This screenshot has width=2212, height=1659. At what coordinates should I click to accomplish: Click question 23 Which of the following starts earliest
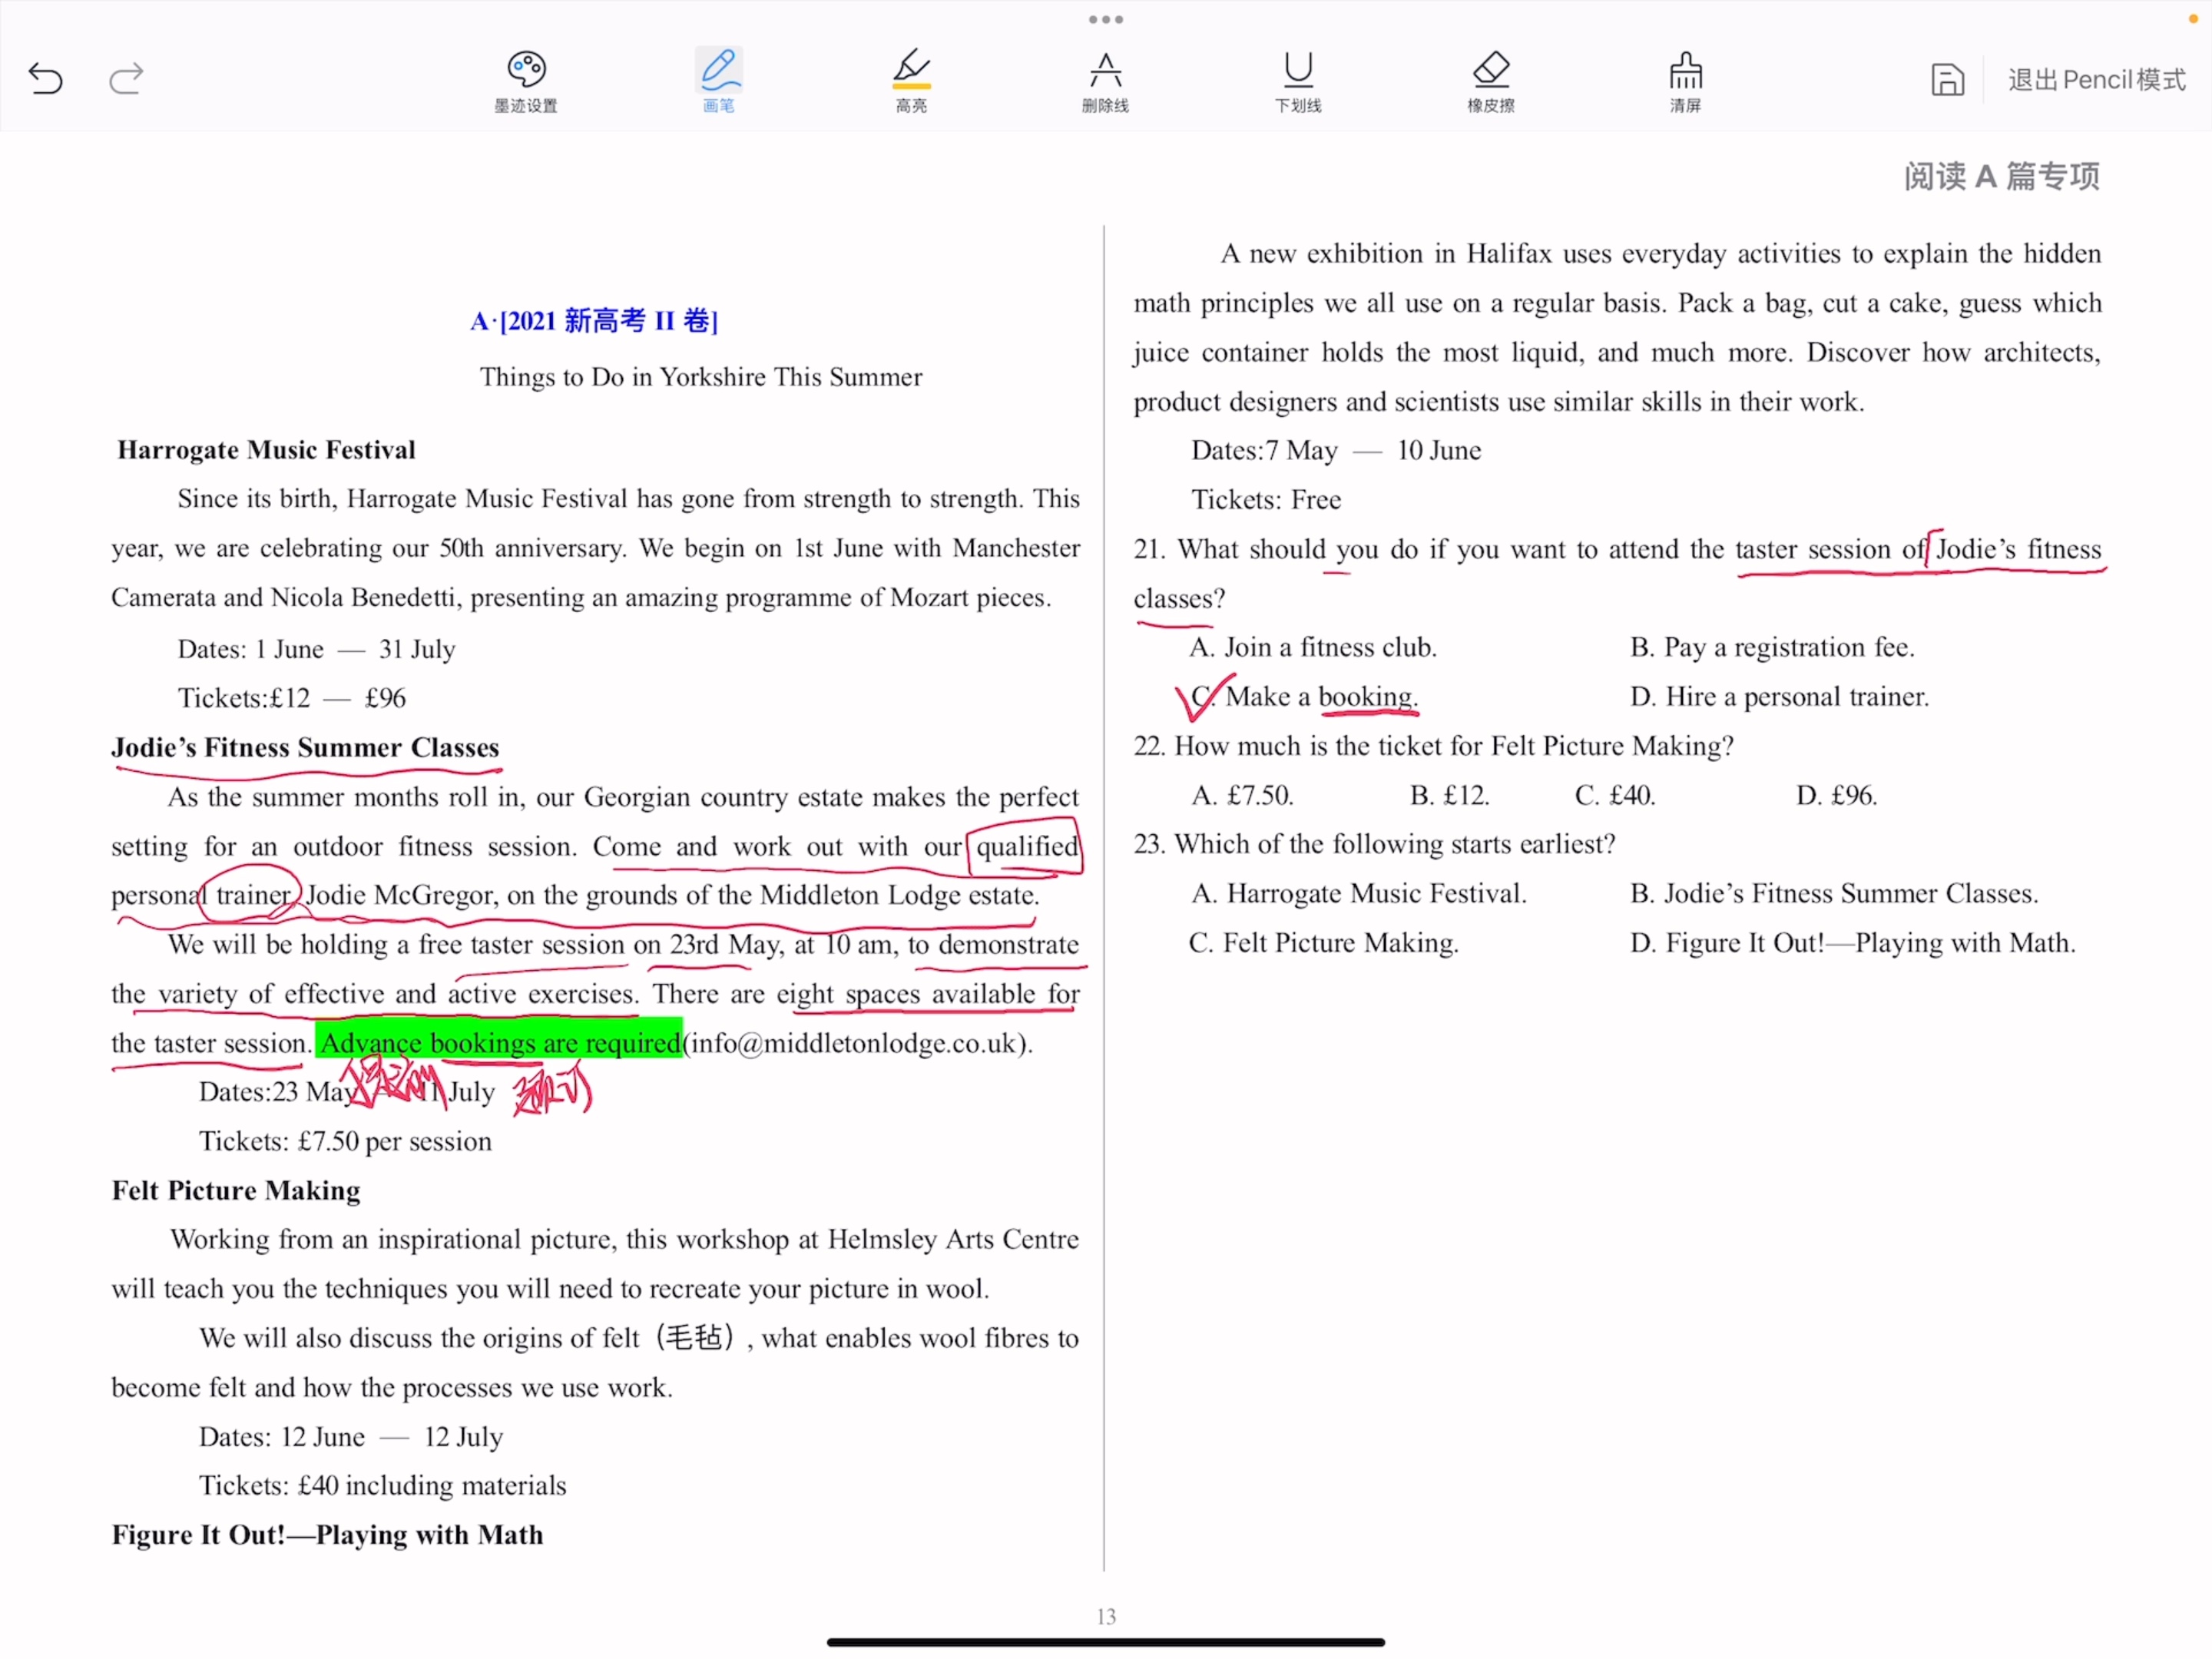(1374, 844)
